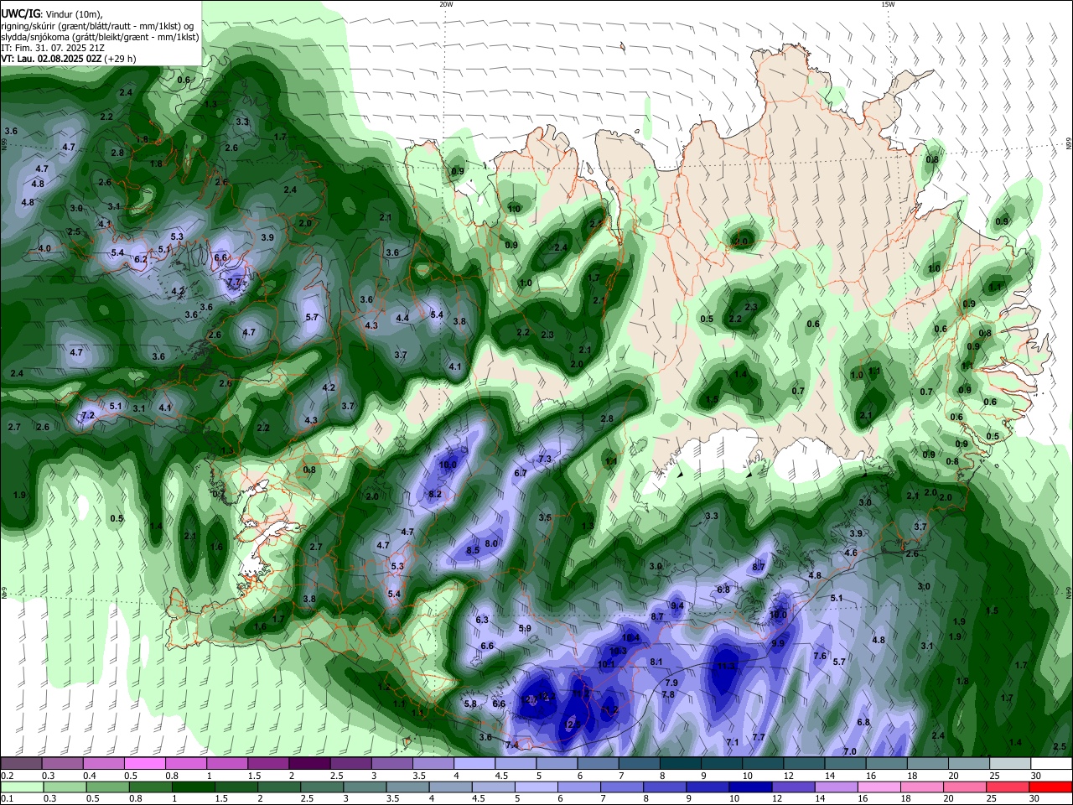Select the 6.2 precipitation value
Screen dimensions: 1073x805
click(x=141, y=260)
